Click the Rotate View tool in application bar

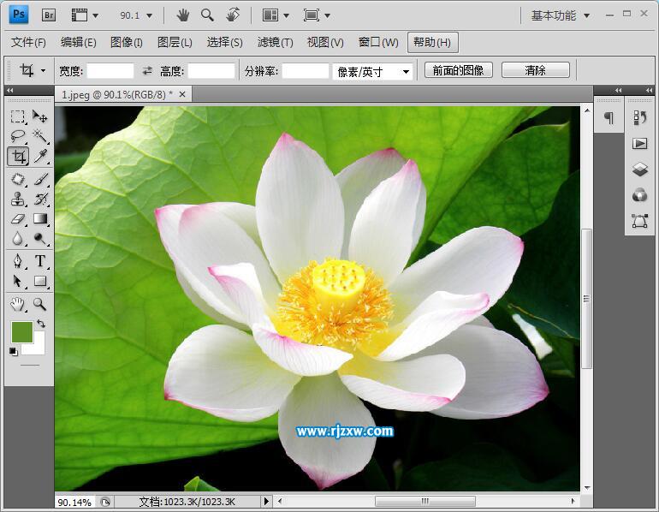click(233, 15)
